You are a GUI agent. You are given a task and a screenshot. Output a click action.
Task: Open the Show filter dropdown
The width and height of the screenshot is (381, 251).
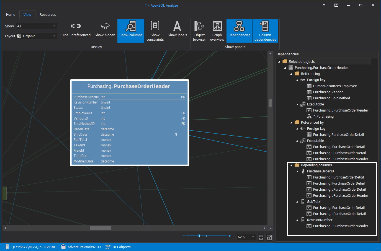[36, 26]
